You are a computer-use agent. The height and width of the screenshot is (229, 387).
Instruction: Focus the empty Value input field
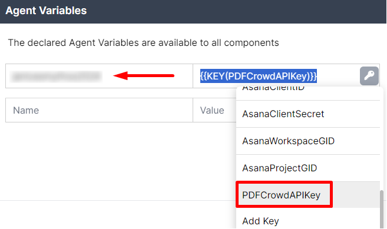[x=214, y=110]
